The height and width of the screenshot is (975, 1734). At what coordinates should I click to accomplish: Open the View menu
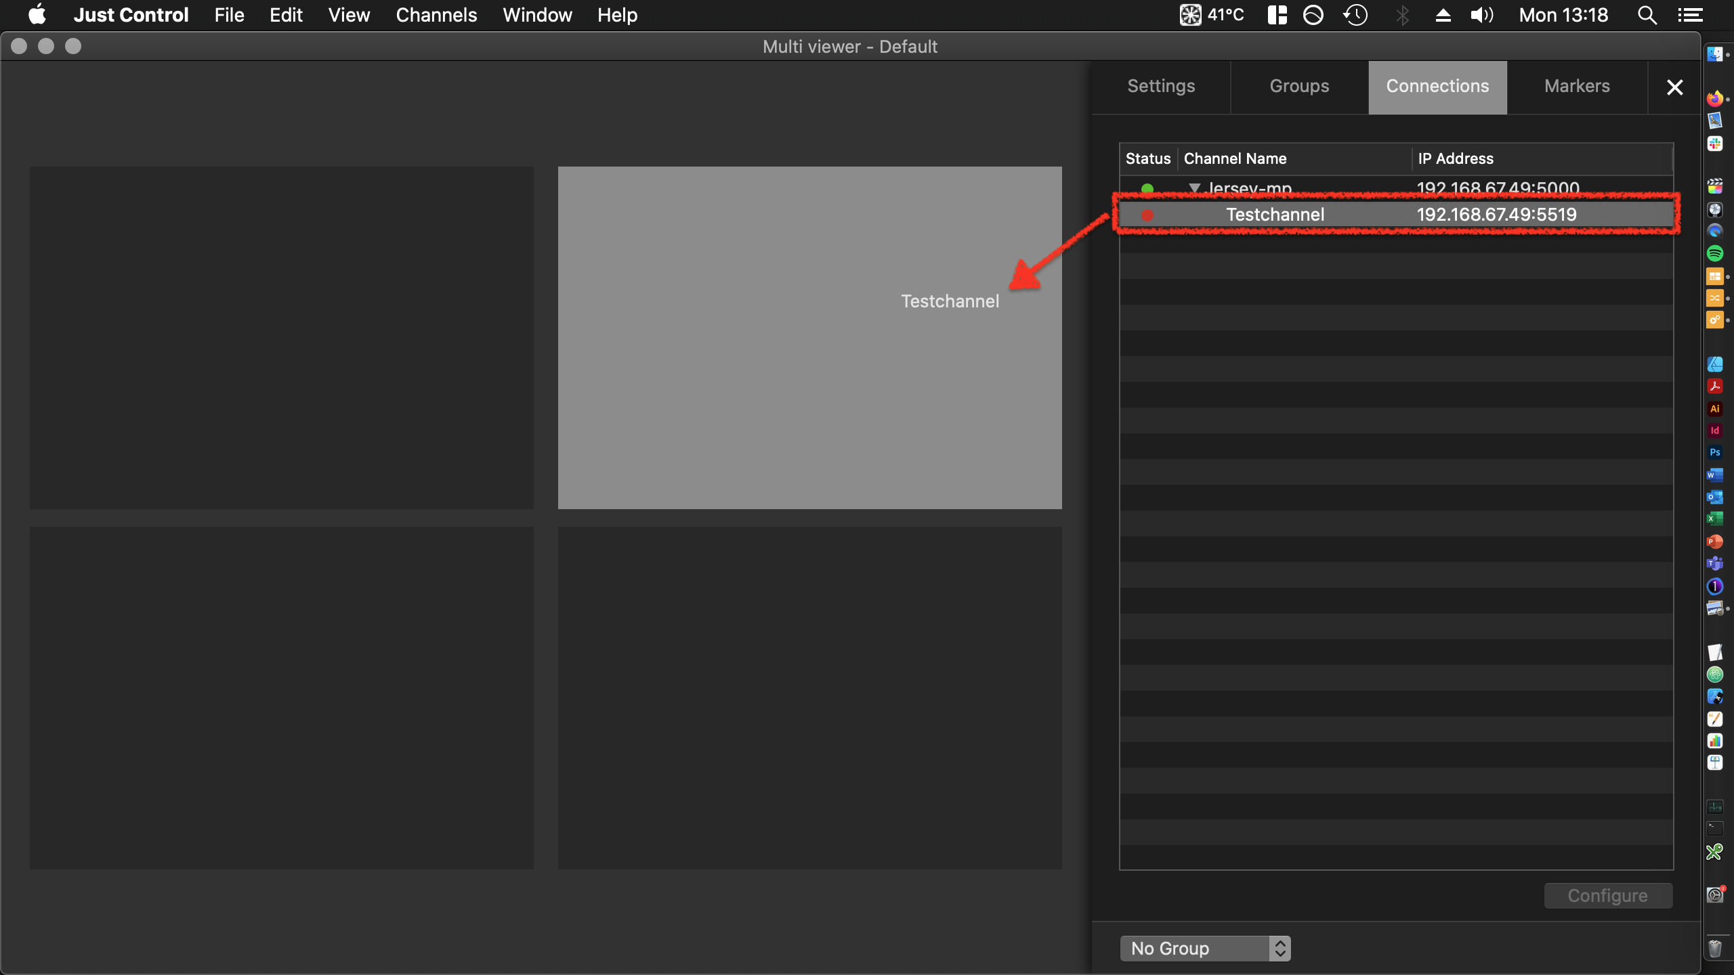pyautogui.click(x=349, y=15)
